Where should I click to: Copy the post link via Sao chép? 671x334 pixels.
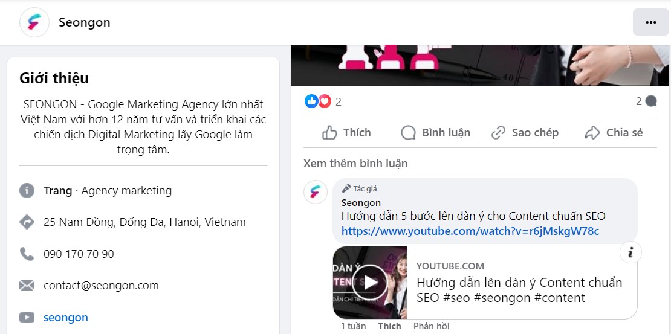pyautogui.click(x=525, y=133)
